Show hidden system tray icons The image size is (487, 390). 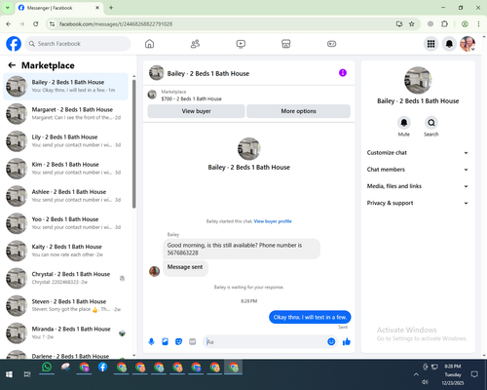tap(416, 374)
